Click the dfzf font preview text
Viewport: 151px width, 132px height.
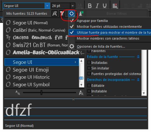[x=19, y=110]
